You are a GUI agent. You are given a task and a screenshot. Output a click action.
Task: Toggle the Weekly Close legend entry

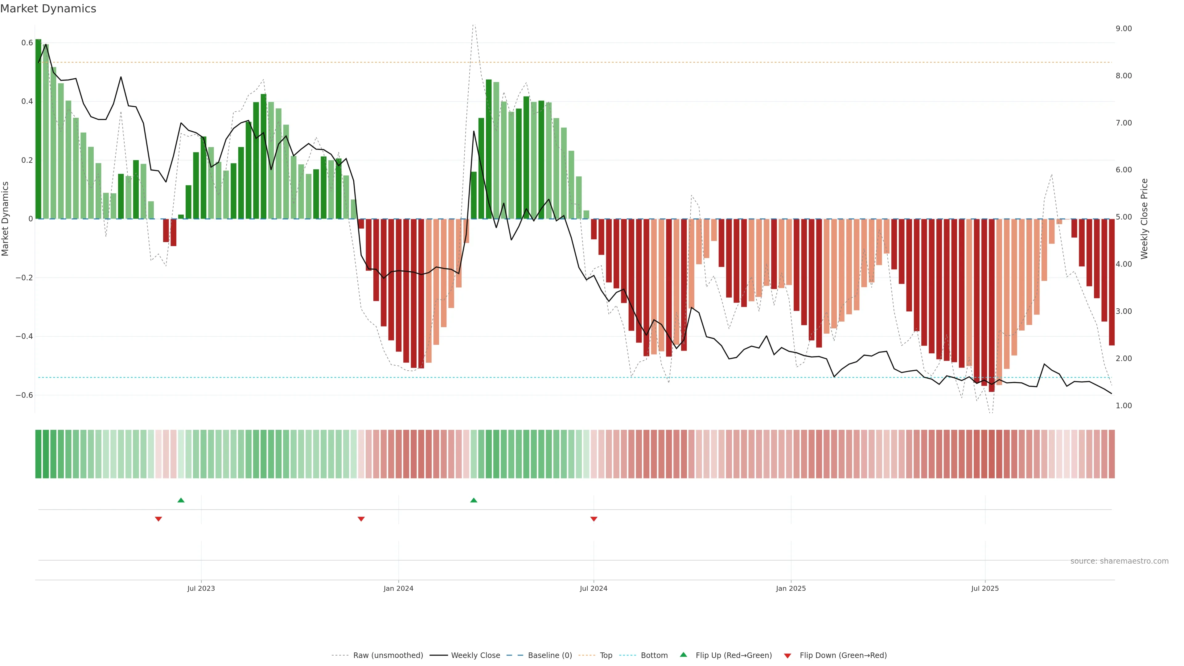click(x=475, y=656)
